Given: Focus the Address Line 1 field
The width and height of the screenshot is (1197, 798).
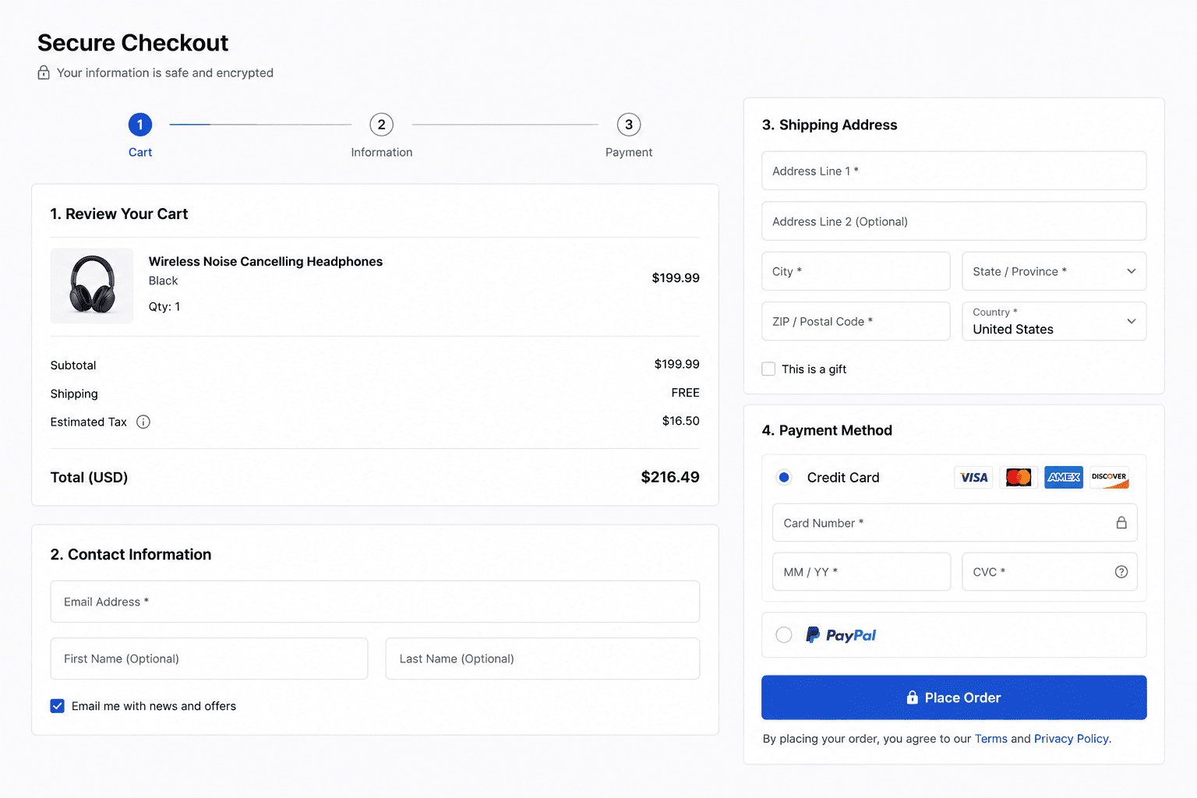Looking at the screenshot, I should coord(954,171).
